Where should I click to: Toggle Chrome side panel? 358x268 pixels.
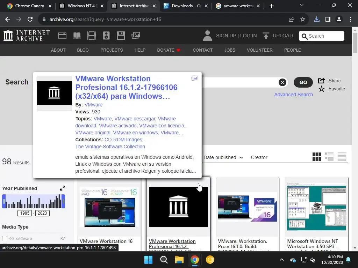[x=328, y=20]
